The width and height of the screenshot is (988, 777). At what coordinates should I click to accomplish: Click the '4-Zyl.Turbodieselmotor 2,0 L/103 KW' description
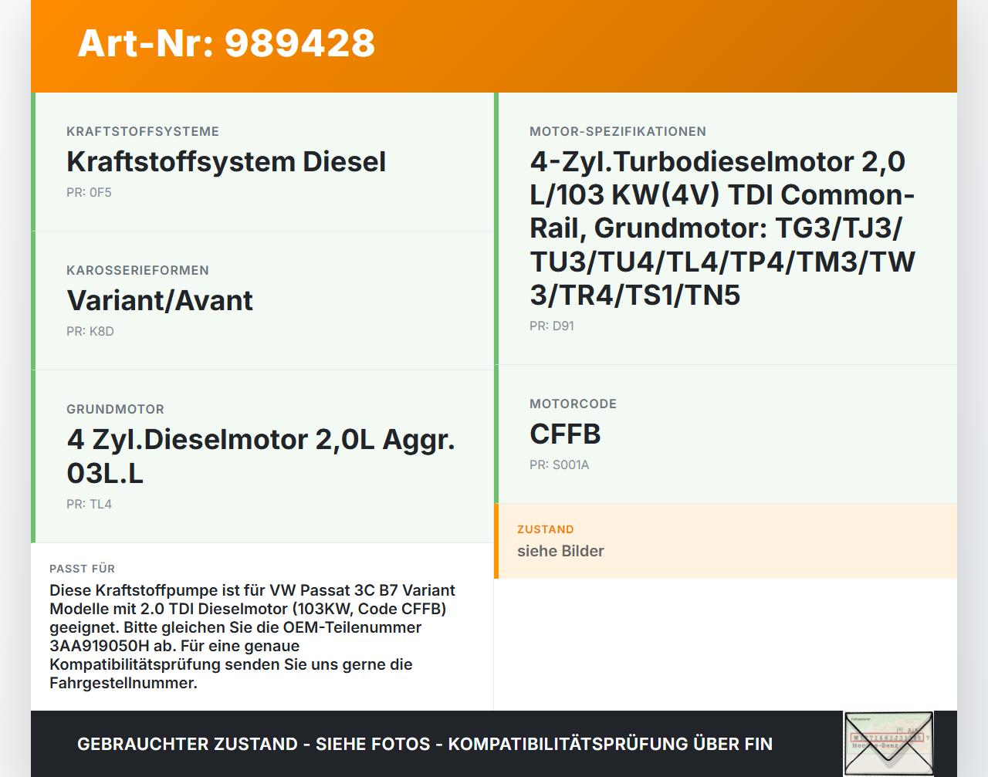[x=722, y=228]
